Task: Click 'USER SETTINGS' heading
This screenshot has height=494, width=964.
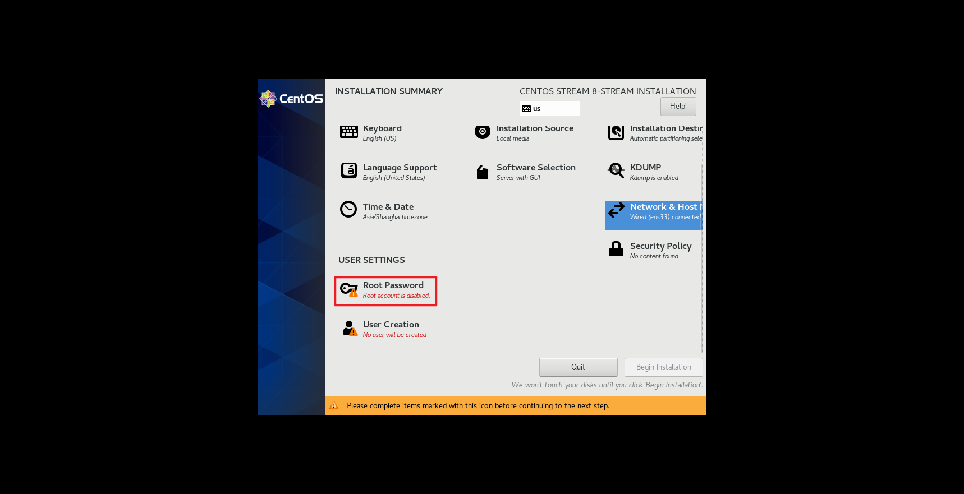Action: (x=371, y=260)
